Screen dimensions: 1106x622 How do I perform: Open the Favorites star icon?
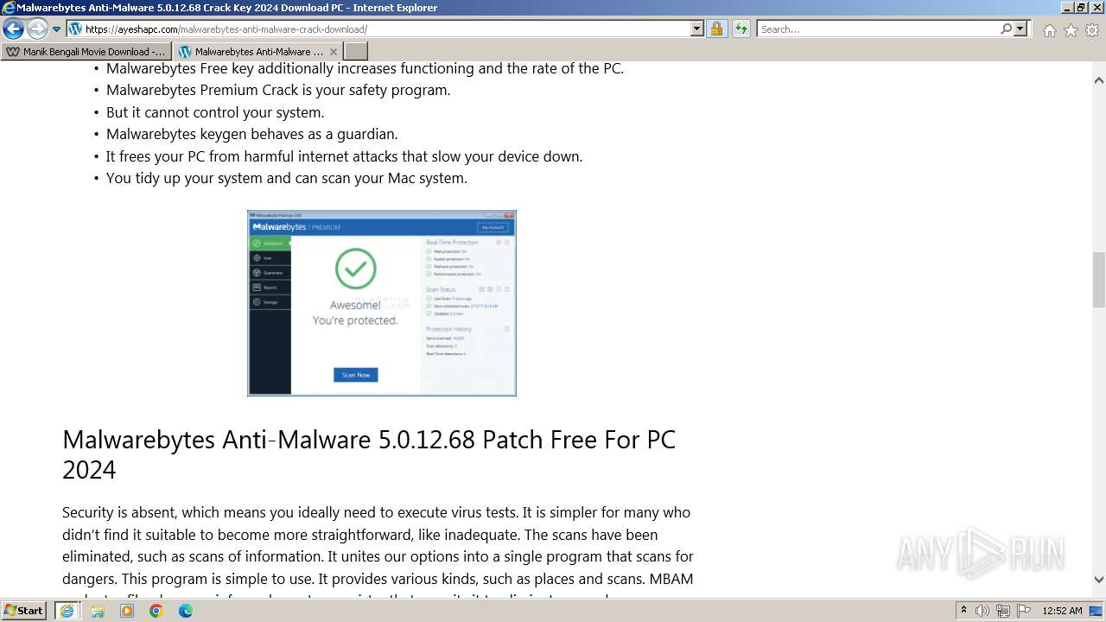point(1071,30)
